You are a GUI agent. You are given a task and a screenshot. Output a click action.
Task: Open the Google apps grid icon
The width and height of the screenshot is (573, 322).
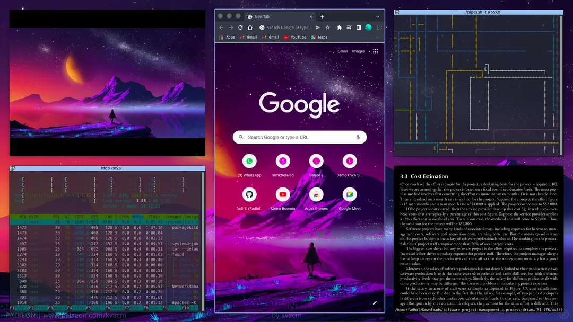point(374,51)
